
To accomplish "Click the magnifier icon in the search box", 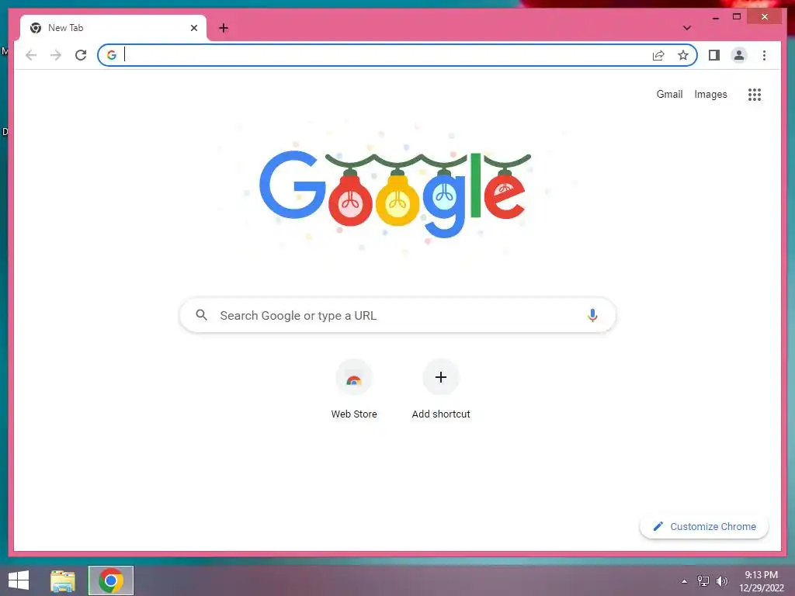I will [x=201, y=315].
